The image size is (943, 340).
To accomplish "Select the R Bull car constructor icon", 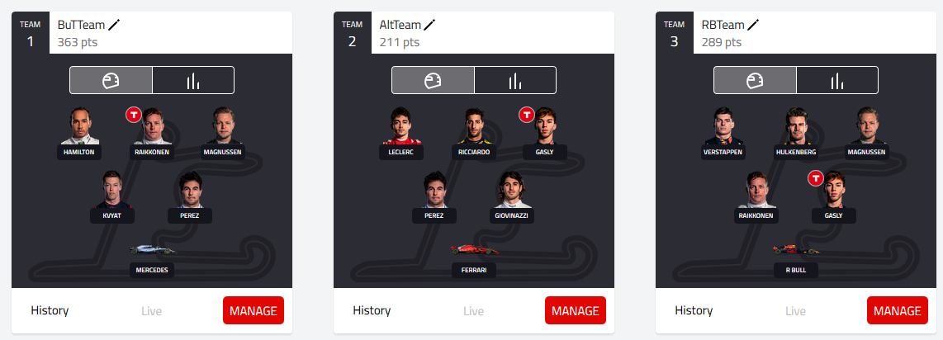I will coord(796,249).
